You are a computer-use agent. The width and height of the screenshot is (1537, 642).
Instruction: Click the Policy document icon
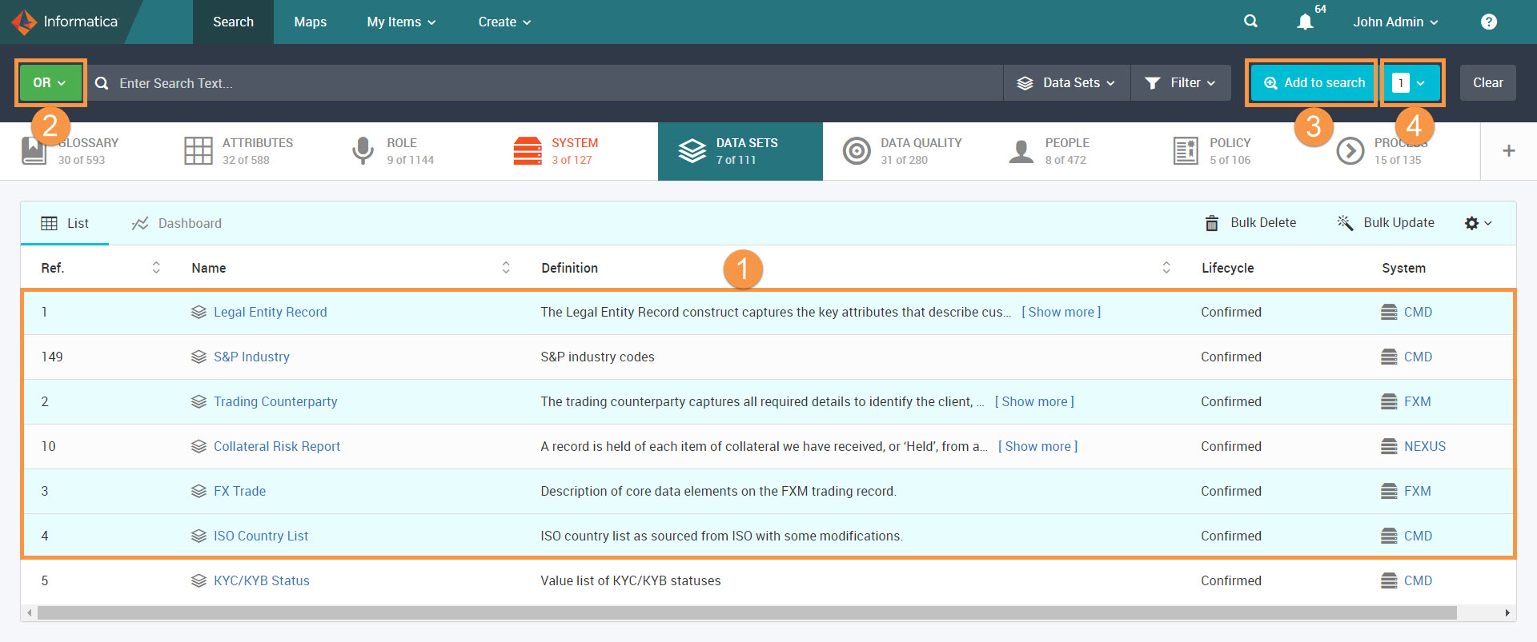pyautogui.click(x=1186, y=150)
